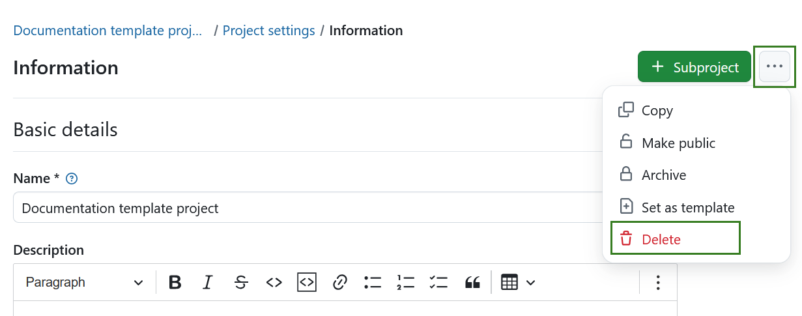The height and width of the screenshot is (316, 802).
Task: Click Set as template option
Action: coord(687,207)
